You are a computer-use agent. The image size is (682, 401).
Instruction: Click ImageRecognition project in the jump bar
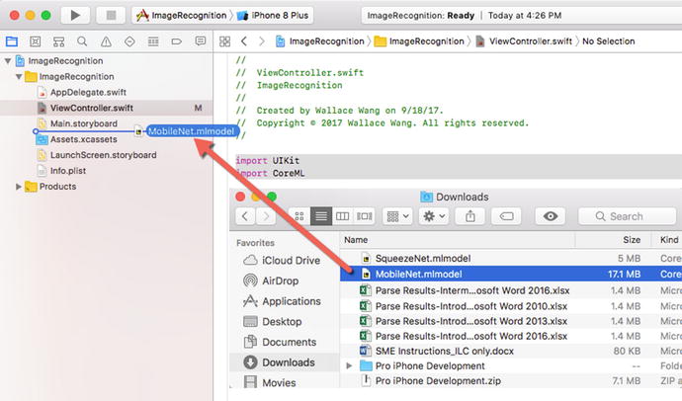click(320, 41)
